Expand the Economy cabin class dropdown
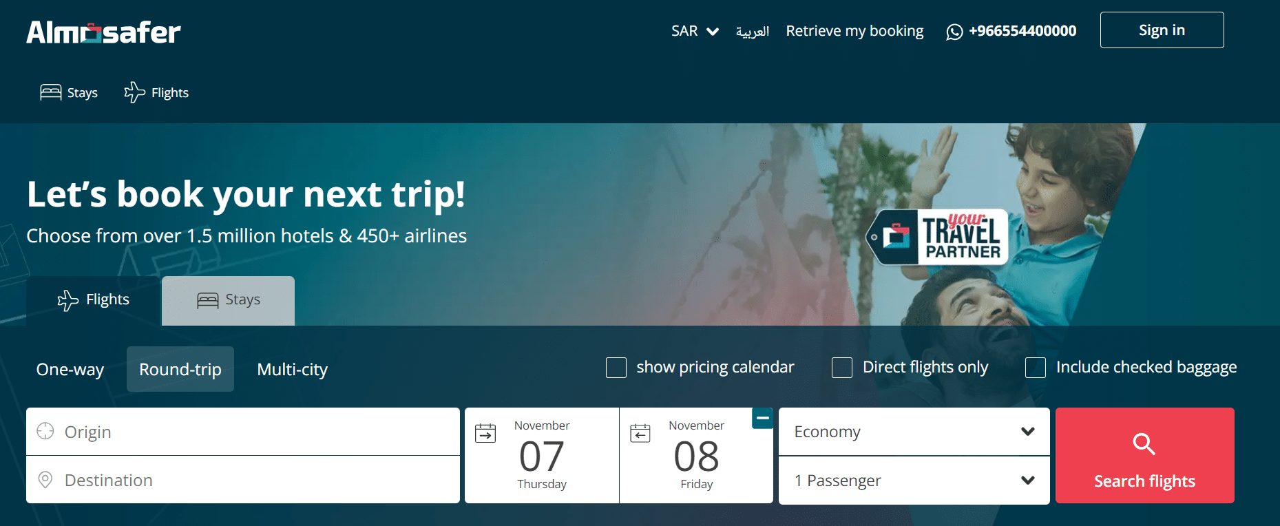 914,432
